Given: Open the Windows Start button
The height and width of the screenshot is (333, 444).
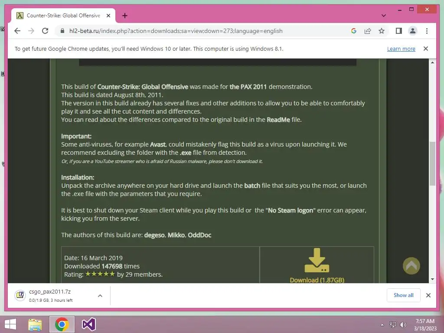Looking at the screenshot, I should tap(10, 324).
